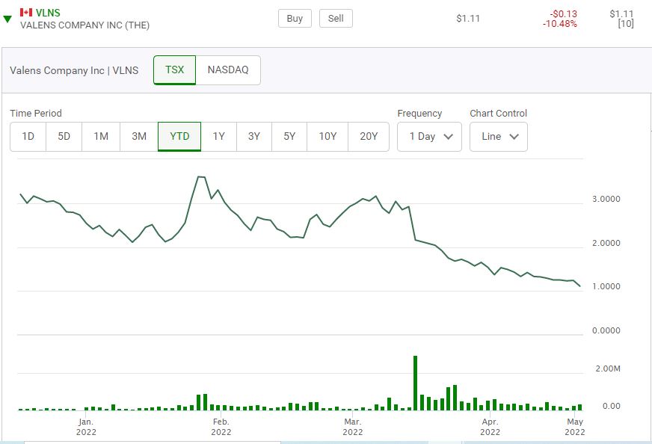
Task: Click the Jan. 2022 date axis label
Action: [x=86, y=427]
